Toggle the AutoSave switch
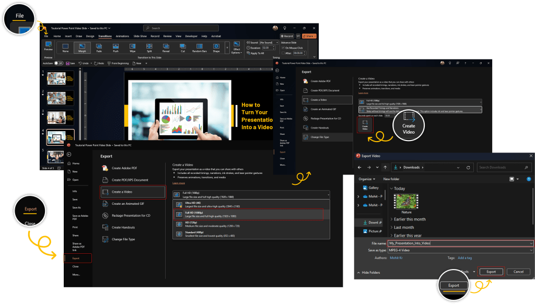535x304 pixels. 59,63
